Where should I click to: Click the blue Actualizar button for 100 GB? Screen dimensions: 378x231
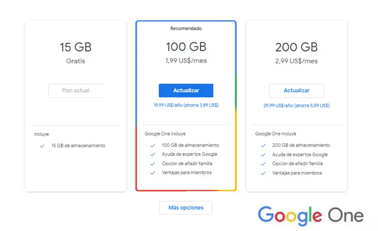click(186, 90)
